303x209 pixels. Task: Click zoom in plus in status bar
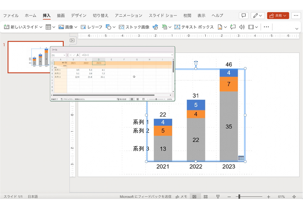(268, 197)
